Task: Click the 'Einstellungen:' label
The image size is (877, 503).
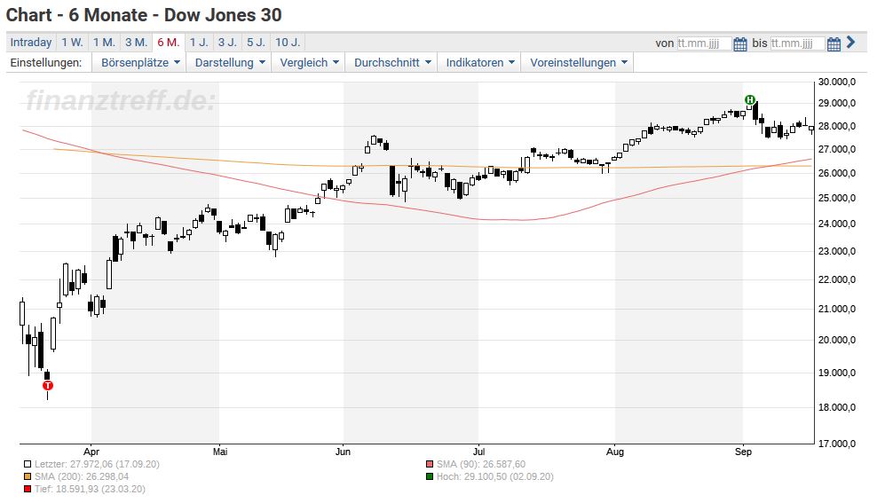Action: tap(46, 63)
